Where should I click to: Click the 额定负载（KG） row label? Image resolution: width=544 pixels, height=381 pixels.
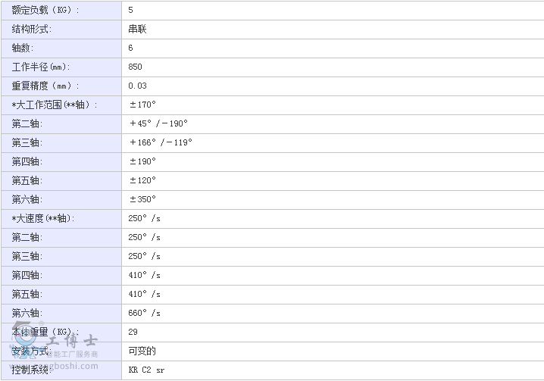(45, 10)
